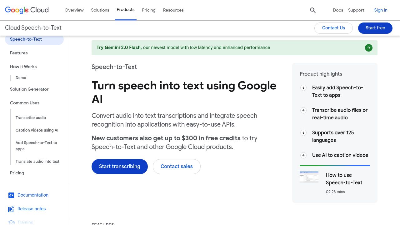Click arrow beside Use AI to caption videos
Screen dimensions: 400x225
[303, 155]
